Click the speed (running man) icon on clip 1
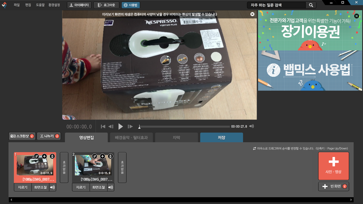 click(x=36, y=156)
